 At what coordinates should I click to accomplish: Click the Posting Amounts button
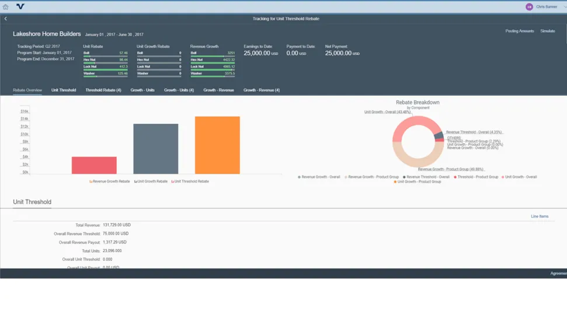(519, 31)
